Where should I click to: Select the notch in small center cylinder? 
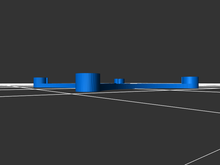point(118,81)
